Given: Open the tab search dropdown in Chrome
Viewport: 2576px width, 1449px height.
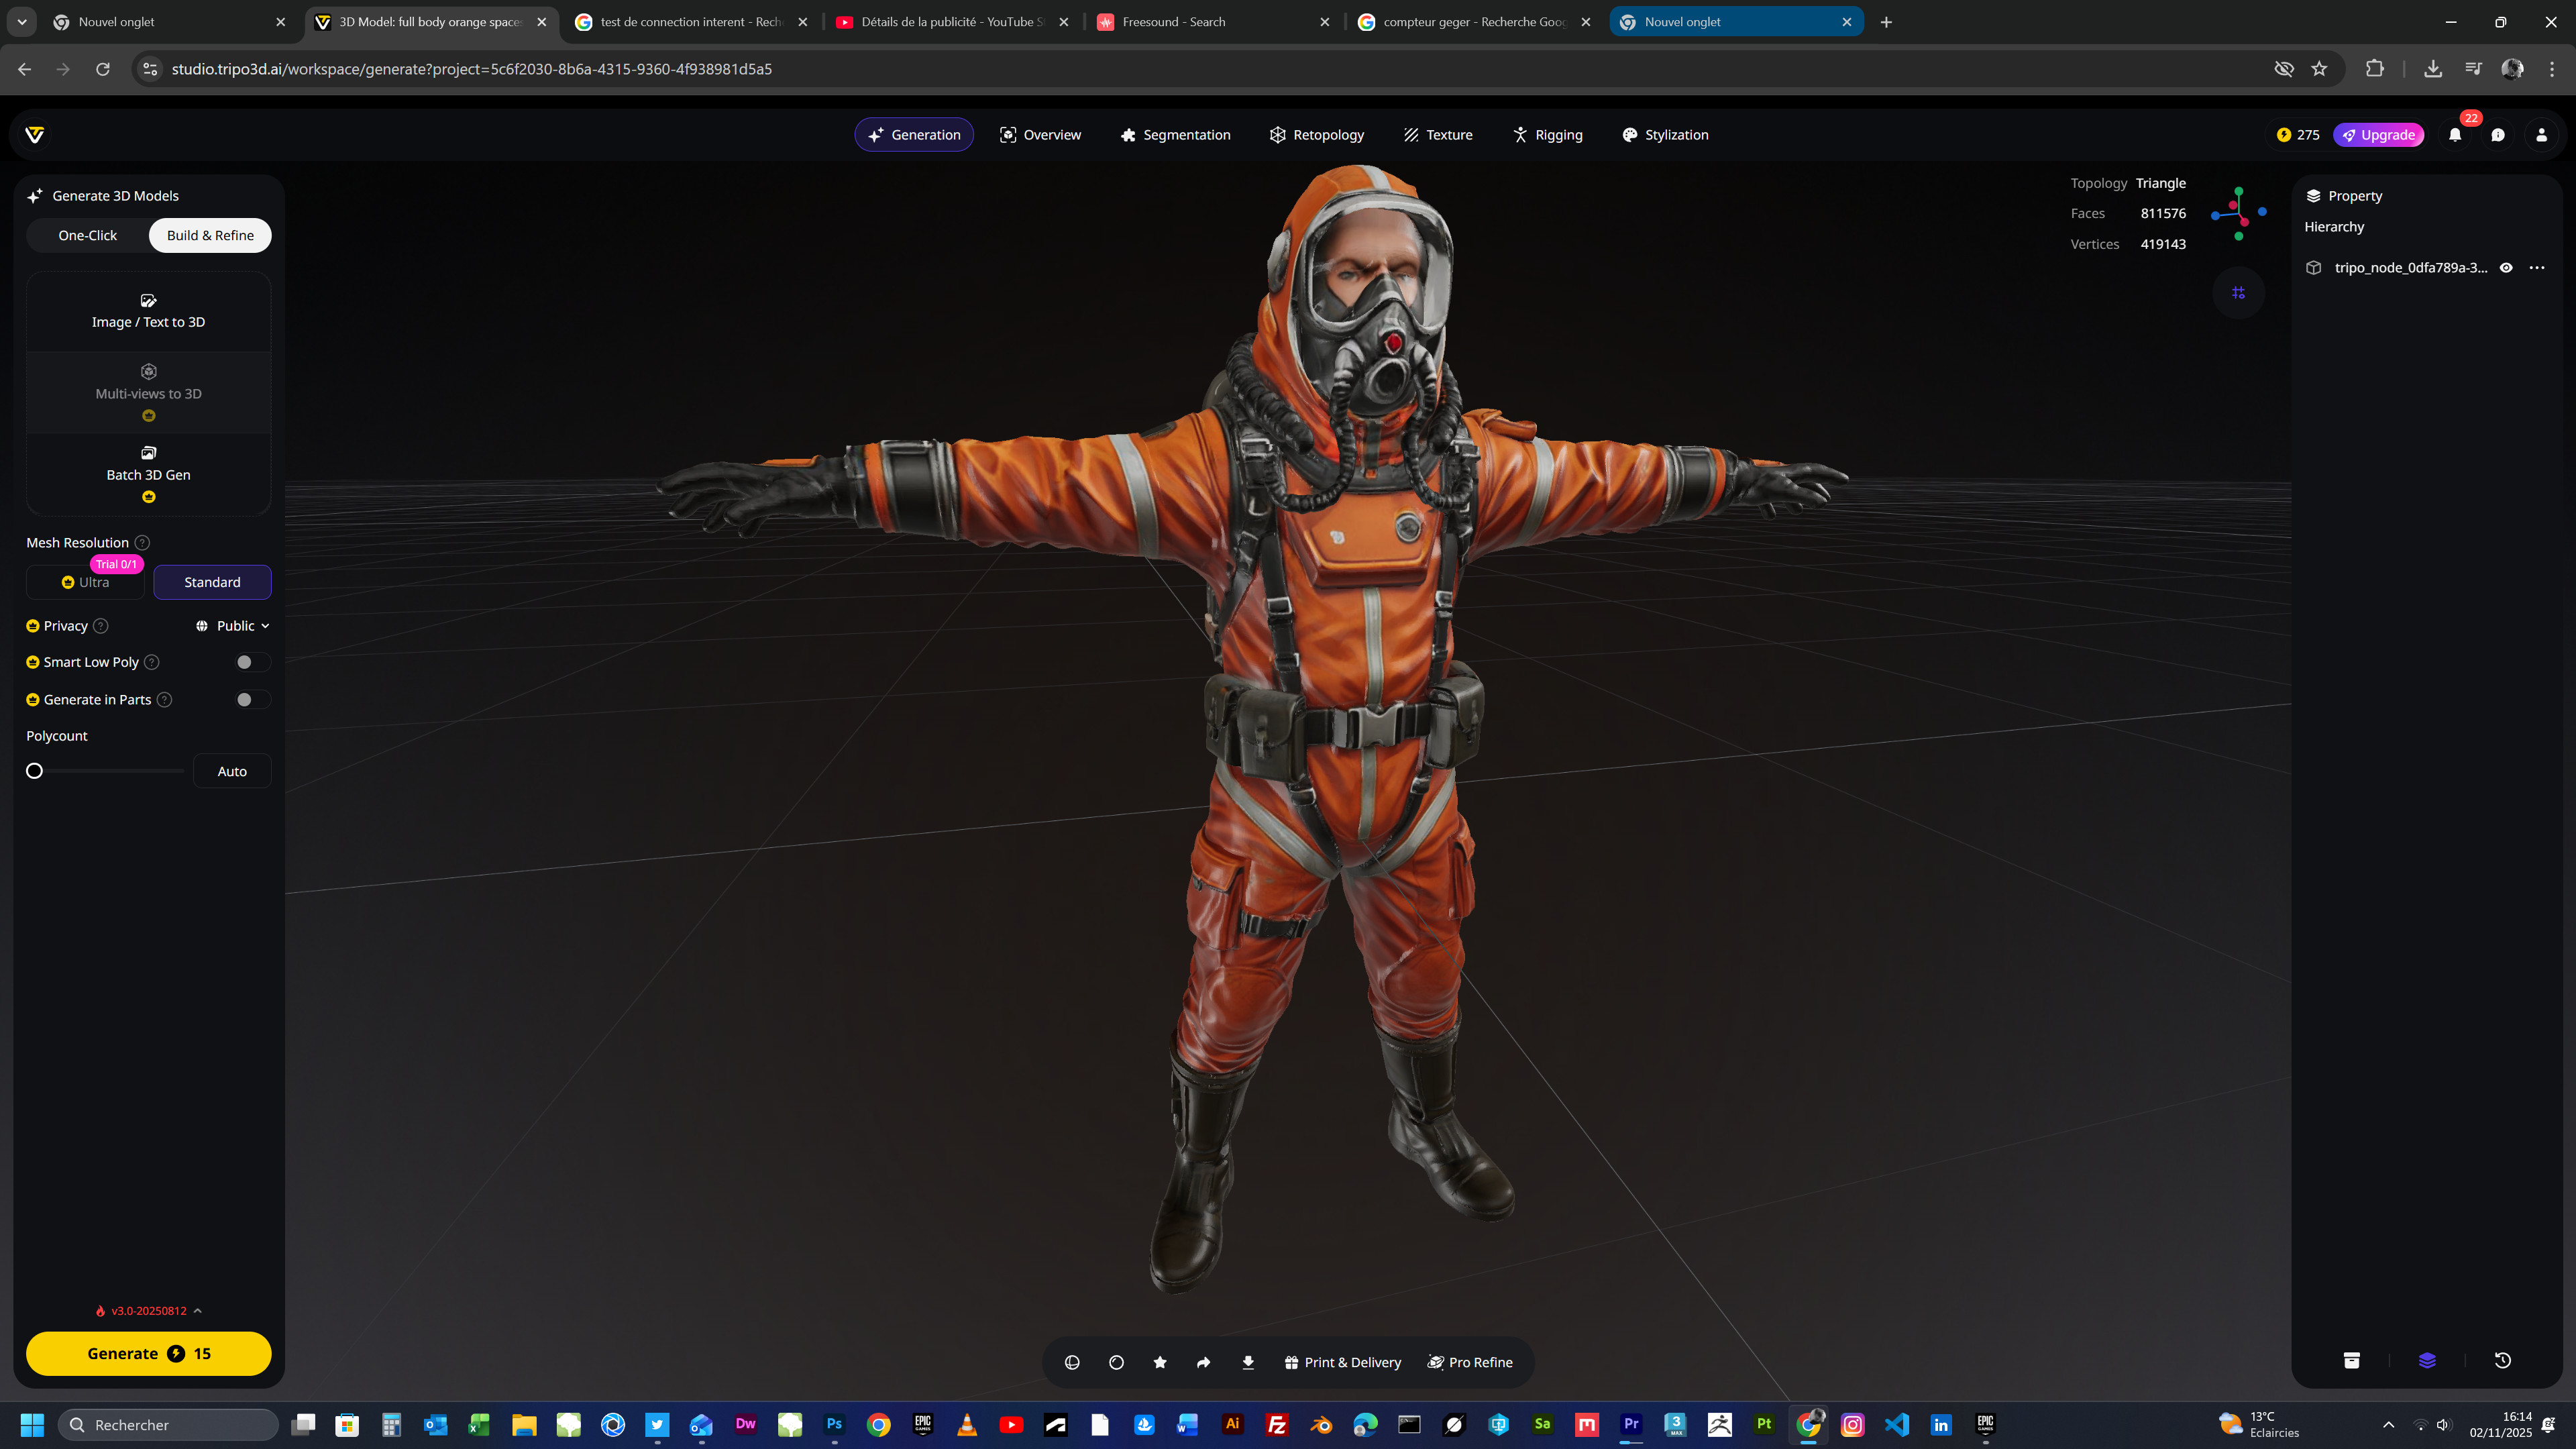Looking at the screenshot, I should [x=22, y=22].
